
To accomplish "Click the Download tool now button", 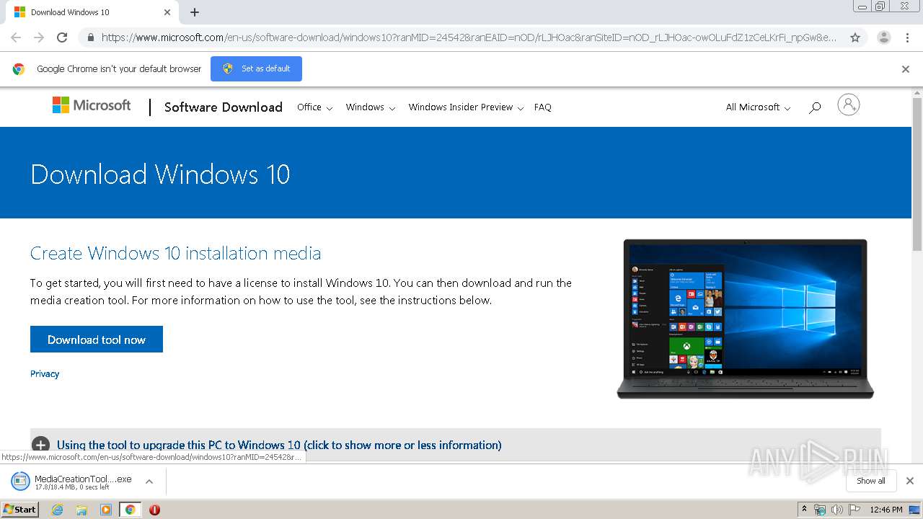I will pyautogui.click(x=97, y=340).
